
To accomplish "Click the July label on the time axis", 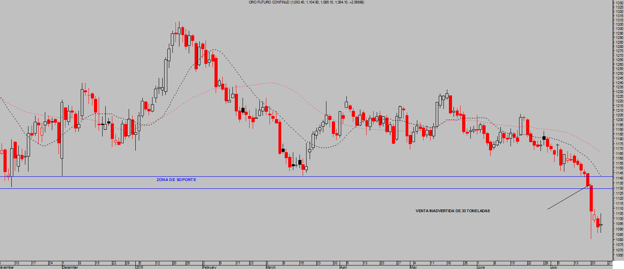I will coord(554,267).
